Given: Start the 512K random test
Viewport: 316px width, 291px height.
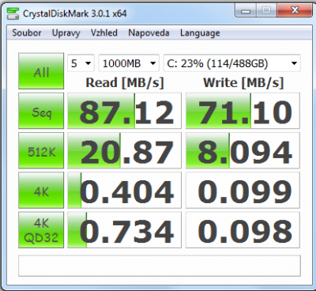Looking at the screenshot, I should tap(41, 150).
